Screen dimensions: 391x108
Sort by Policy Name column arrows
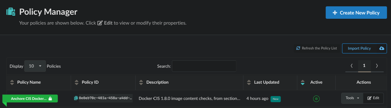pyautogui.click(x=12, y=82)
